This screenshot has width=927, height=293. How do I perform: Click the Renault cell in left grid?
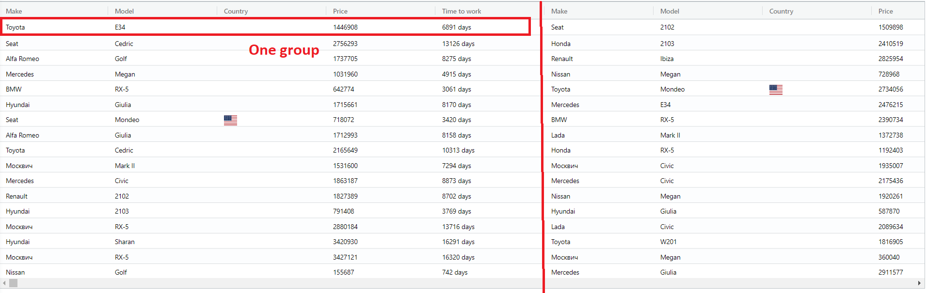[x=16, y=196]
